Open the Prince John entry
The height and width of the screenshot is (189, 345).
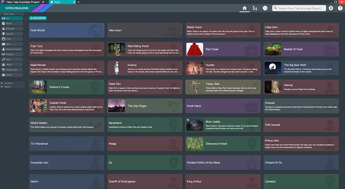click(x=301, y=144)
